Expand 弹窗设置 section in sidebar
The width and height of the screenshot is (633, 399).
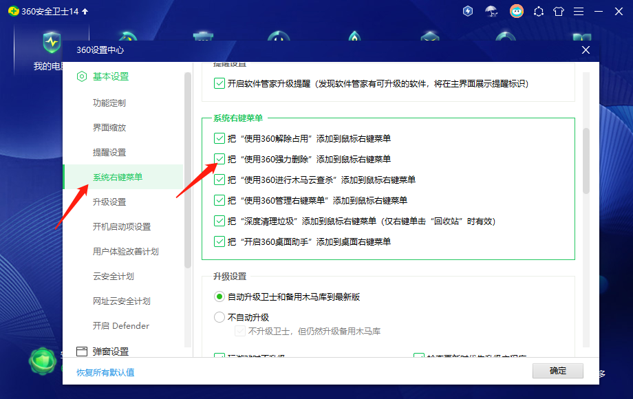click(110, 352)
